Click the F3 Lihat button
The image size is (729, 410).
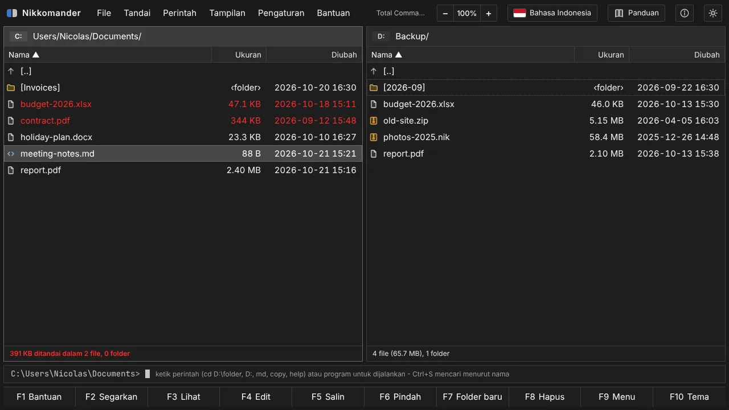[x=183, y=397]
